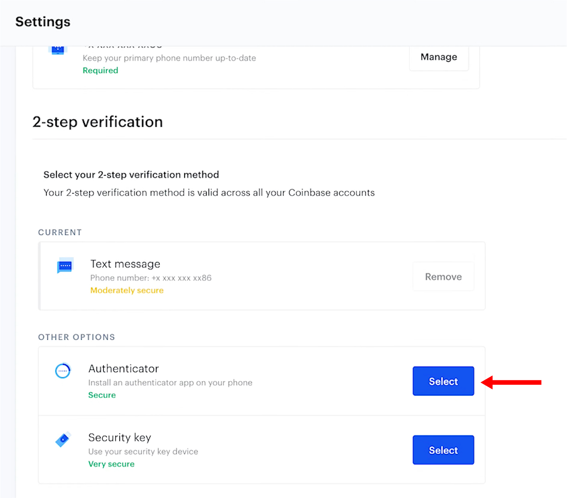Click the green 'Secure' label under Authenticator
Screen dimensions: 567x498
click(102, 395)
